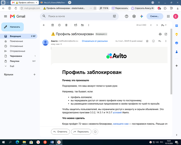Open Google Tasks side panel
This screenshot has width=181, height=145.
(177, 43)
